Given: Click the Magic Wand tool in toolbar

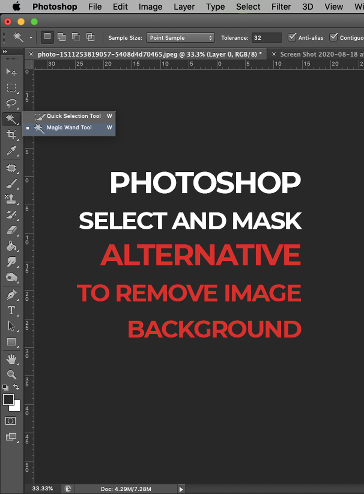Looking at the screenshot, I should click(11, 119).
